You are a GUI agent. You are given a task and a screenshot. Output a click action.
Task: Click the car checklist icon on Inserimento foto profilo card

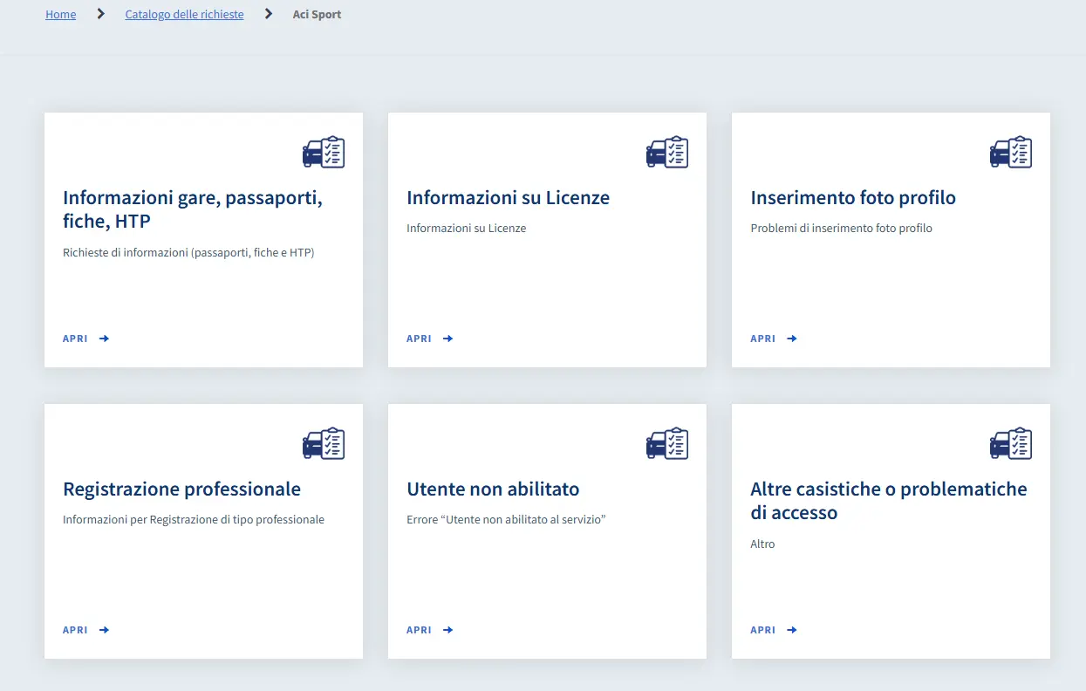pyautogui.click(x=1011, y=152)
